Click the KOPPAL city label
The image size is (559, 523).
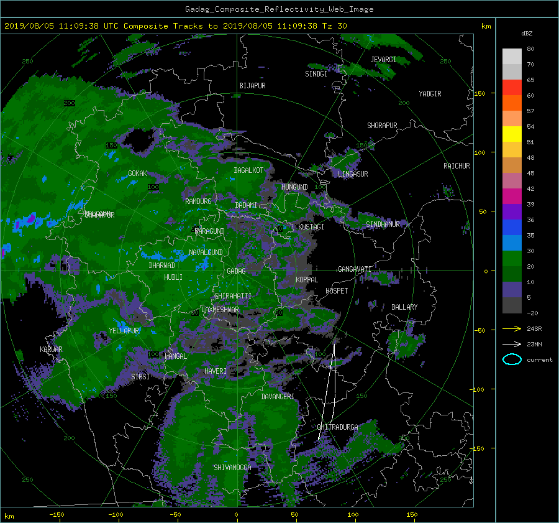point(307,279)
